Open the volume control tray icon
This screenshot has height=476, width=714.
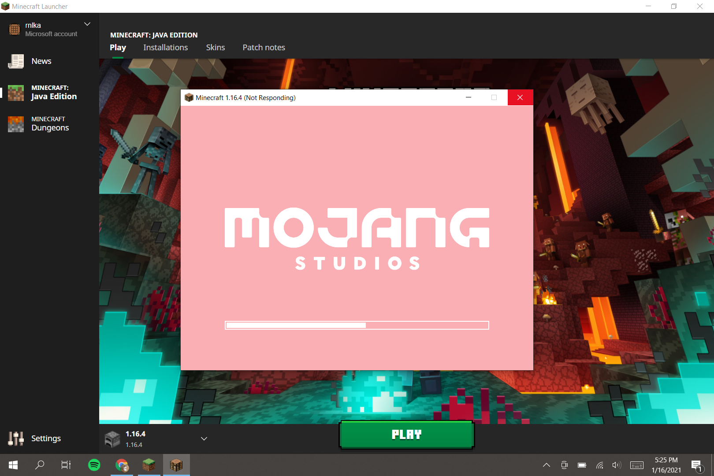tap(617, 465)
